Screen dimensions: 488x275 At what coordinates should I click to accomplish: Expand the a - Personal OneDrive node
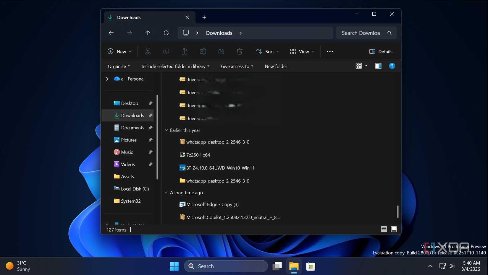107,79
